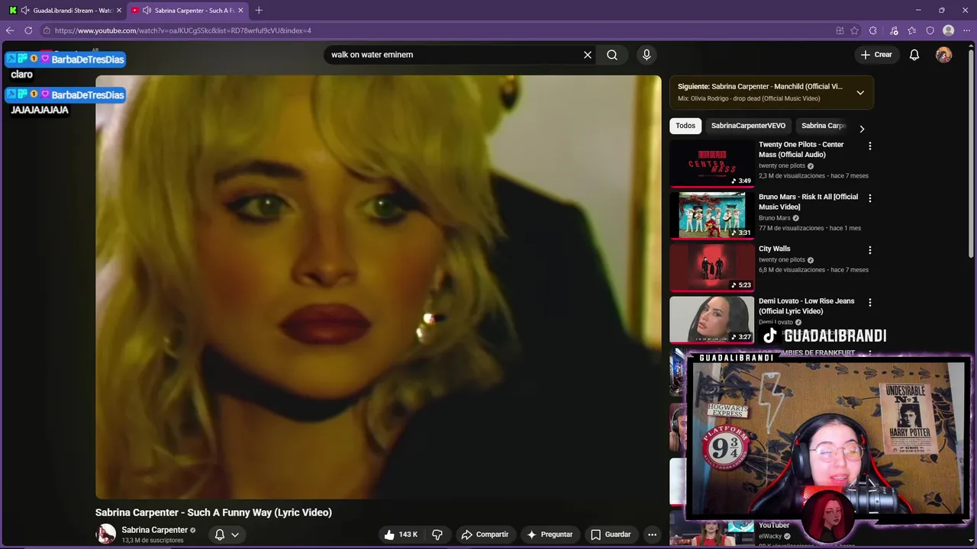The height and width of the screenshot is (549, 977).
Task: Reload the YouTube page
Action: coord(28,30)
